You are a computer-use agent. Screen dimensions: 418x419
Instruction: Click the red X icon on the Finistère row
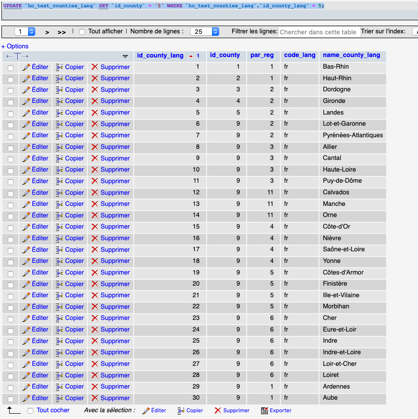95,284
